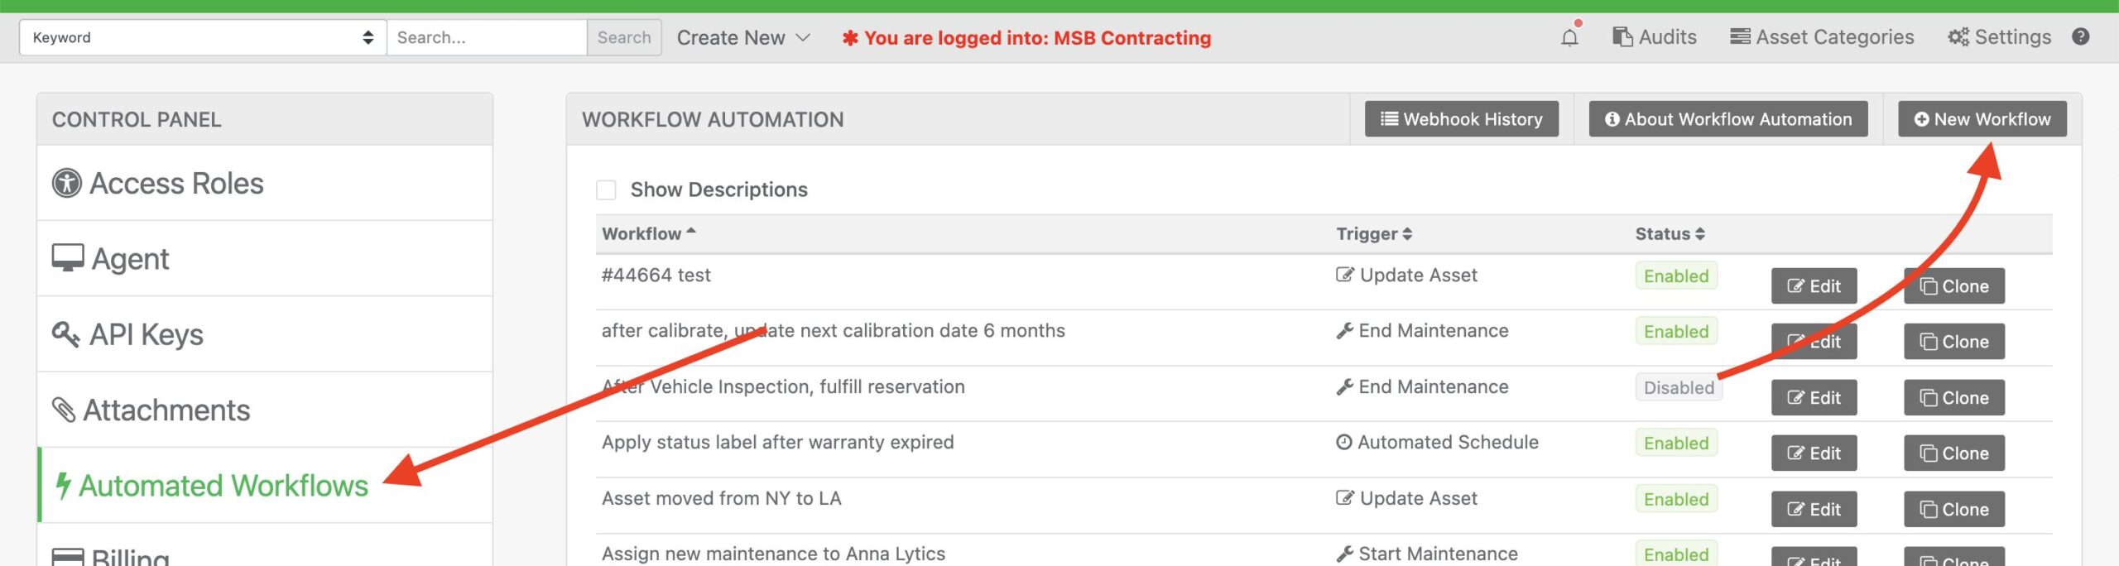Click the New Workflow button
The width and height of the screenshot is (2119, 566).
pyautogui.click(x=1982, y=119)
